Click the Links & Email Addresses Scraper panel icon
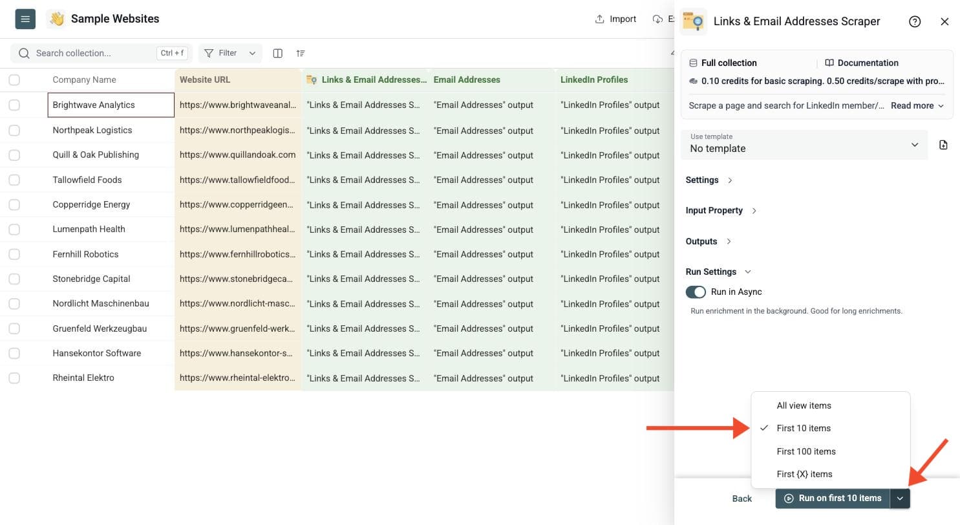The height and width of the screenshot is (525, 960). point(694,21)
